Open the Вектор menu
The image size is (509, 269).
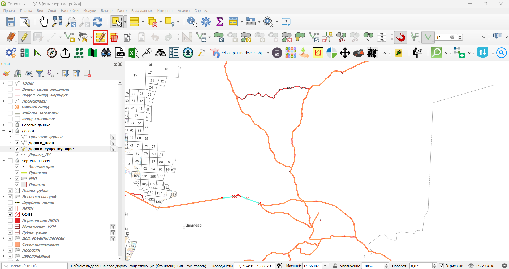pos(106,11)
